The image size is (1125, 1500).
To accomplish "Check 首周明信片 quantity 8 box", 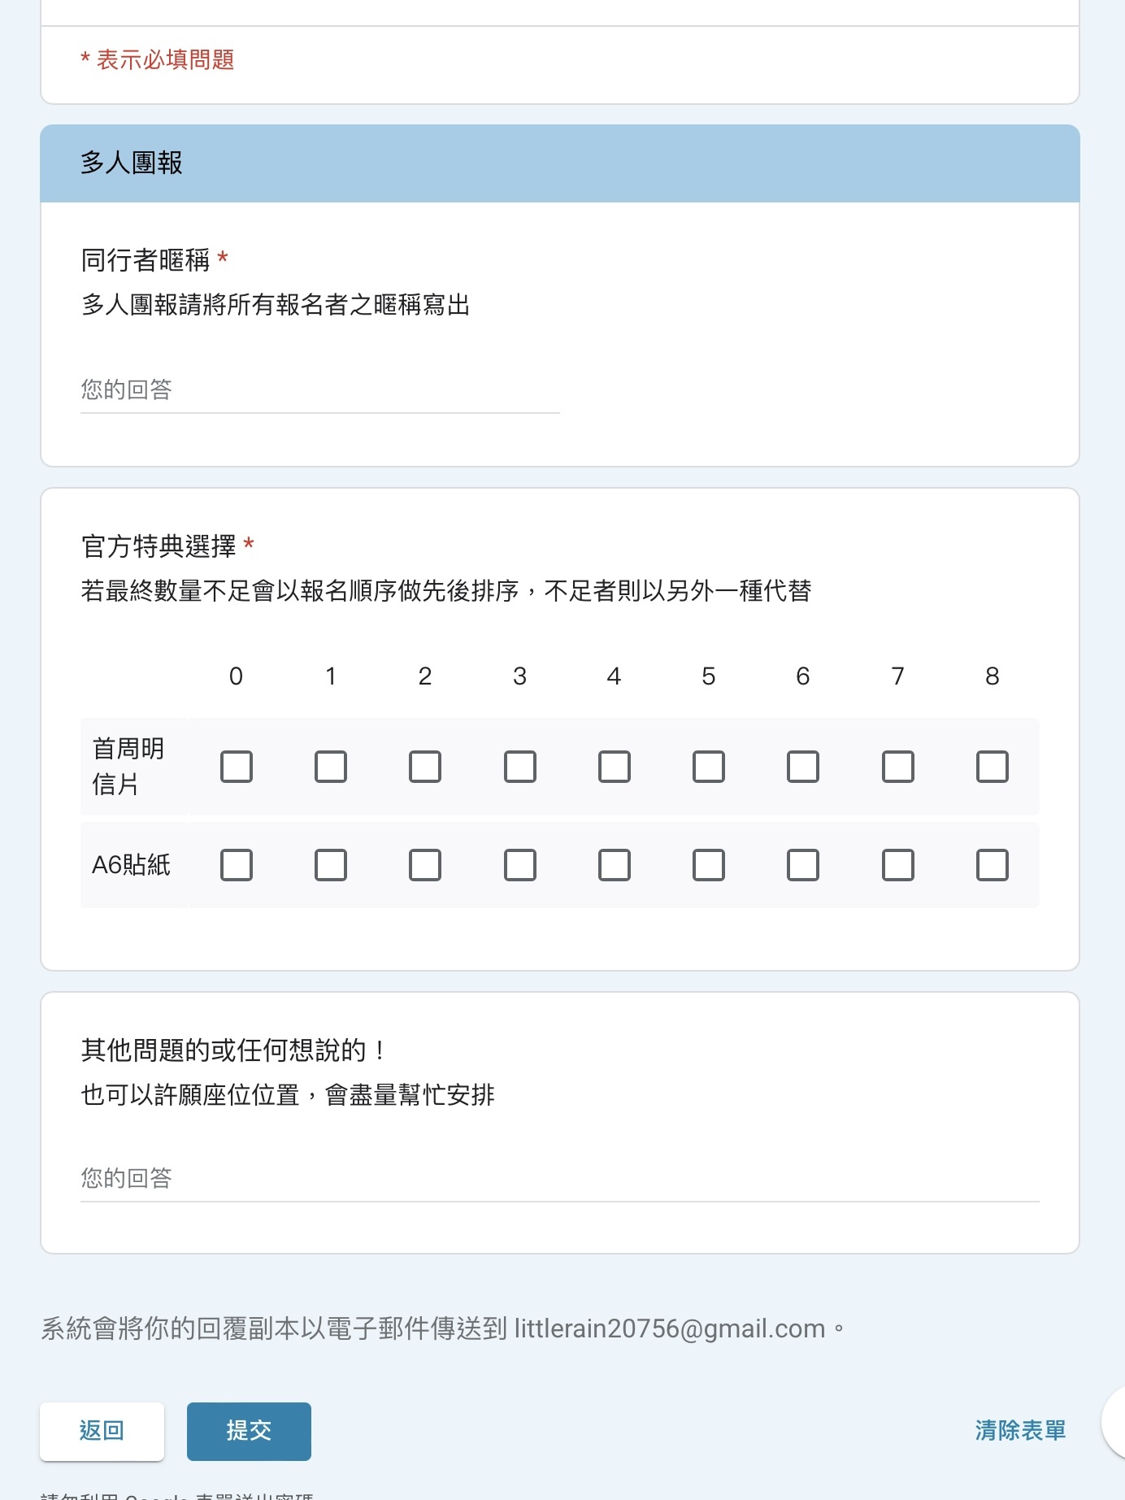I will (993, 767).
